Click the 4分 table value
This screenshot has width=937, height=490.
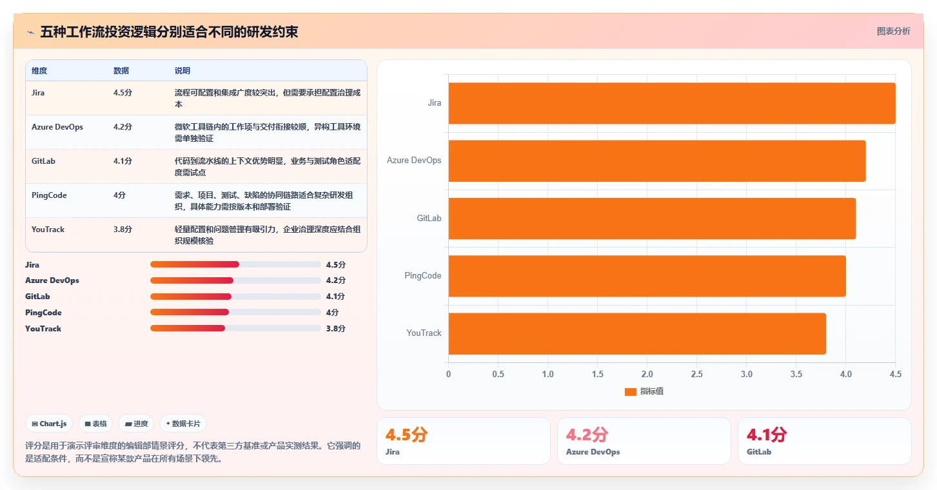(x=119, y=195)
